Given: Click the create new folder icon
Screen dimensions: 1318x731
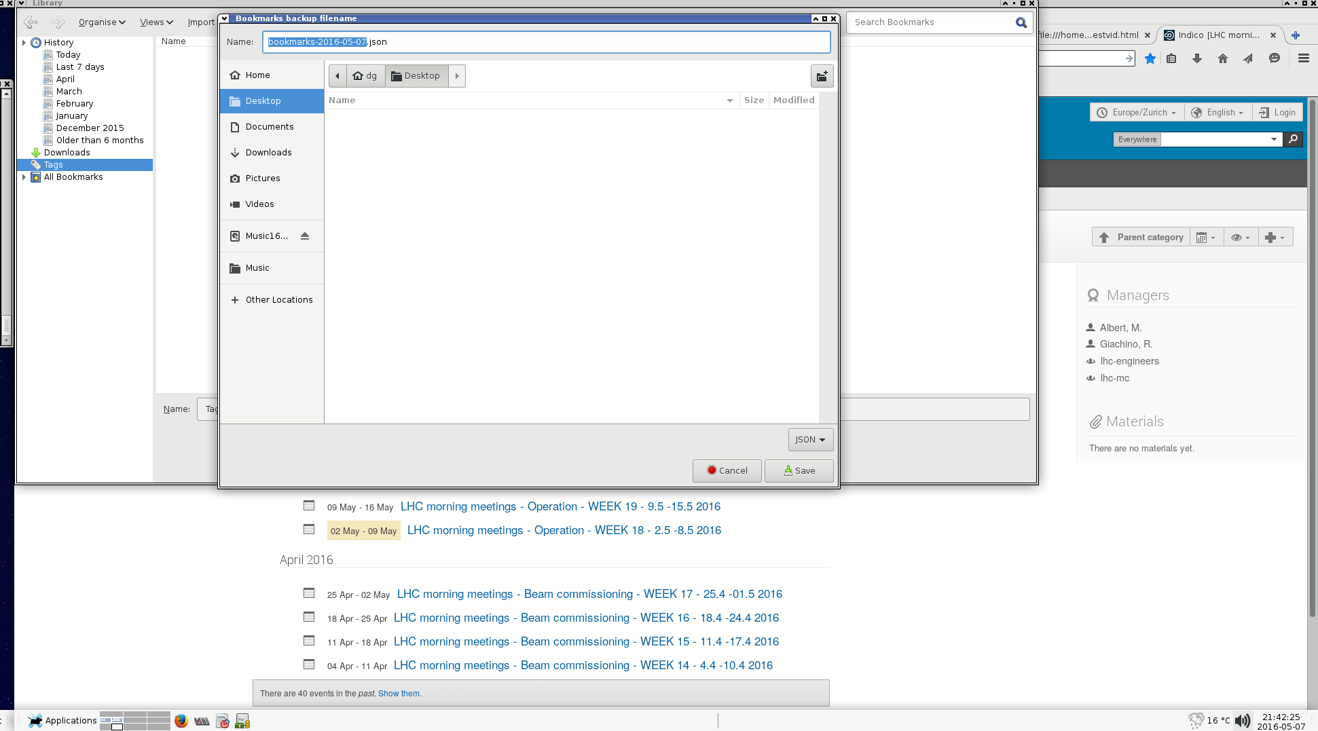Looking at the screenshot, I should point(822,76).
